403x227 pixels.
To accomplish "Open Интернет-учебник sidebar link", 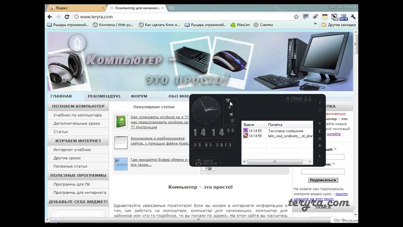I will pyautogui.click(x=72, y=150).
